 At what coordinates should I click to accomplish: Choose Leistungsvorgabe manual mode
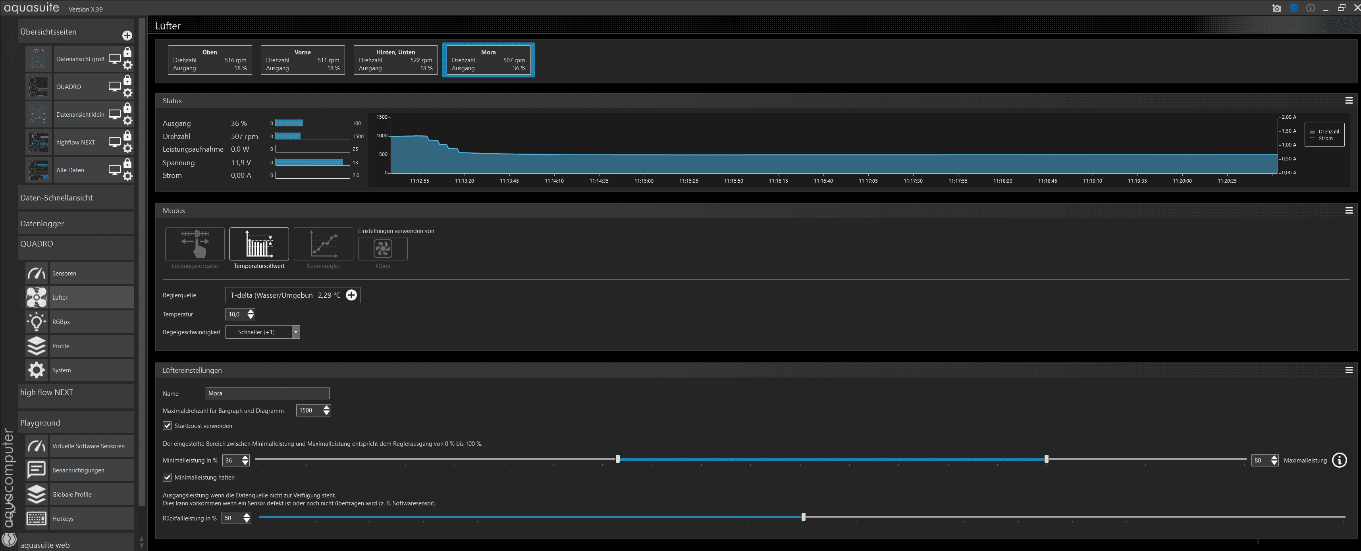(x=195, y=244)
